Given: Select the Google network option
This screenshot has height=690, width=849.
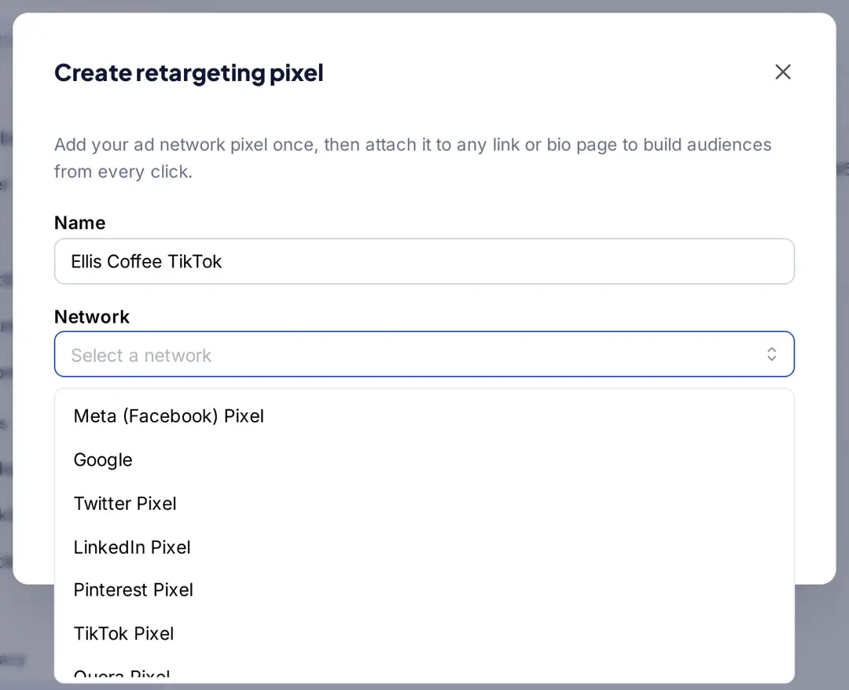Looking at the screenshot, I should point(424,459).
